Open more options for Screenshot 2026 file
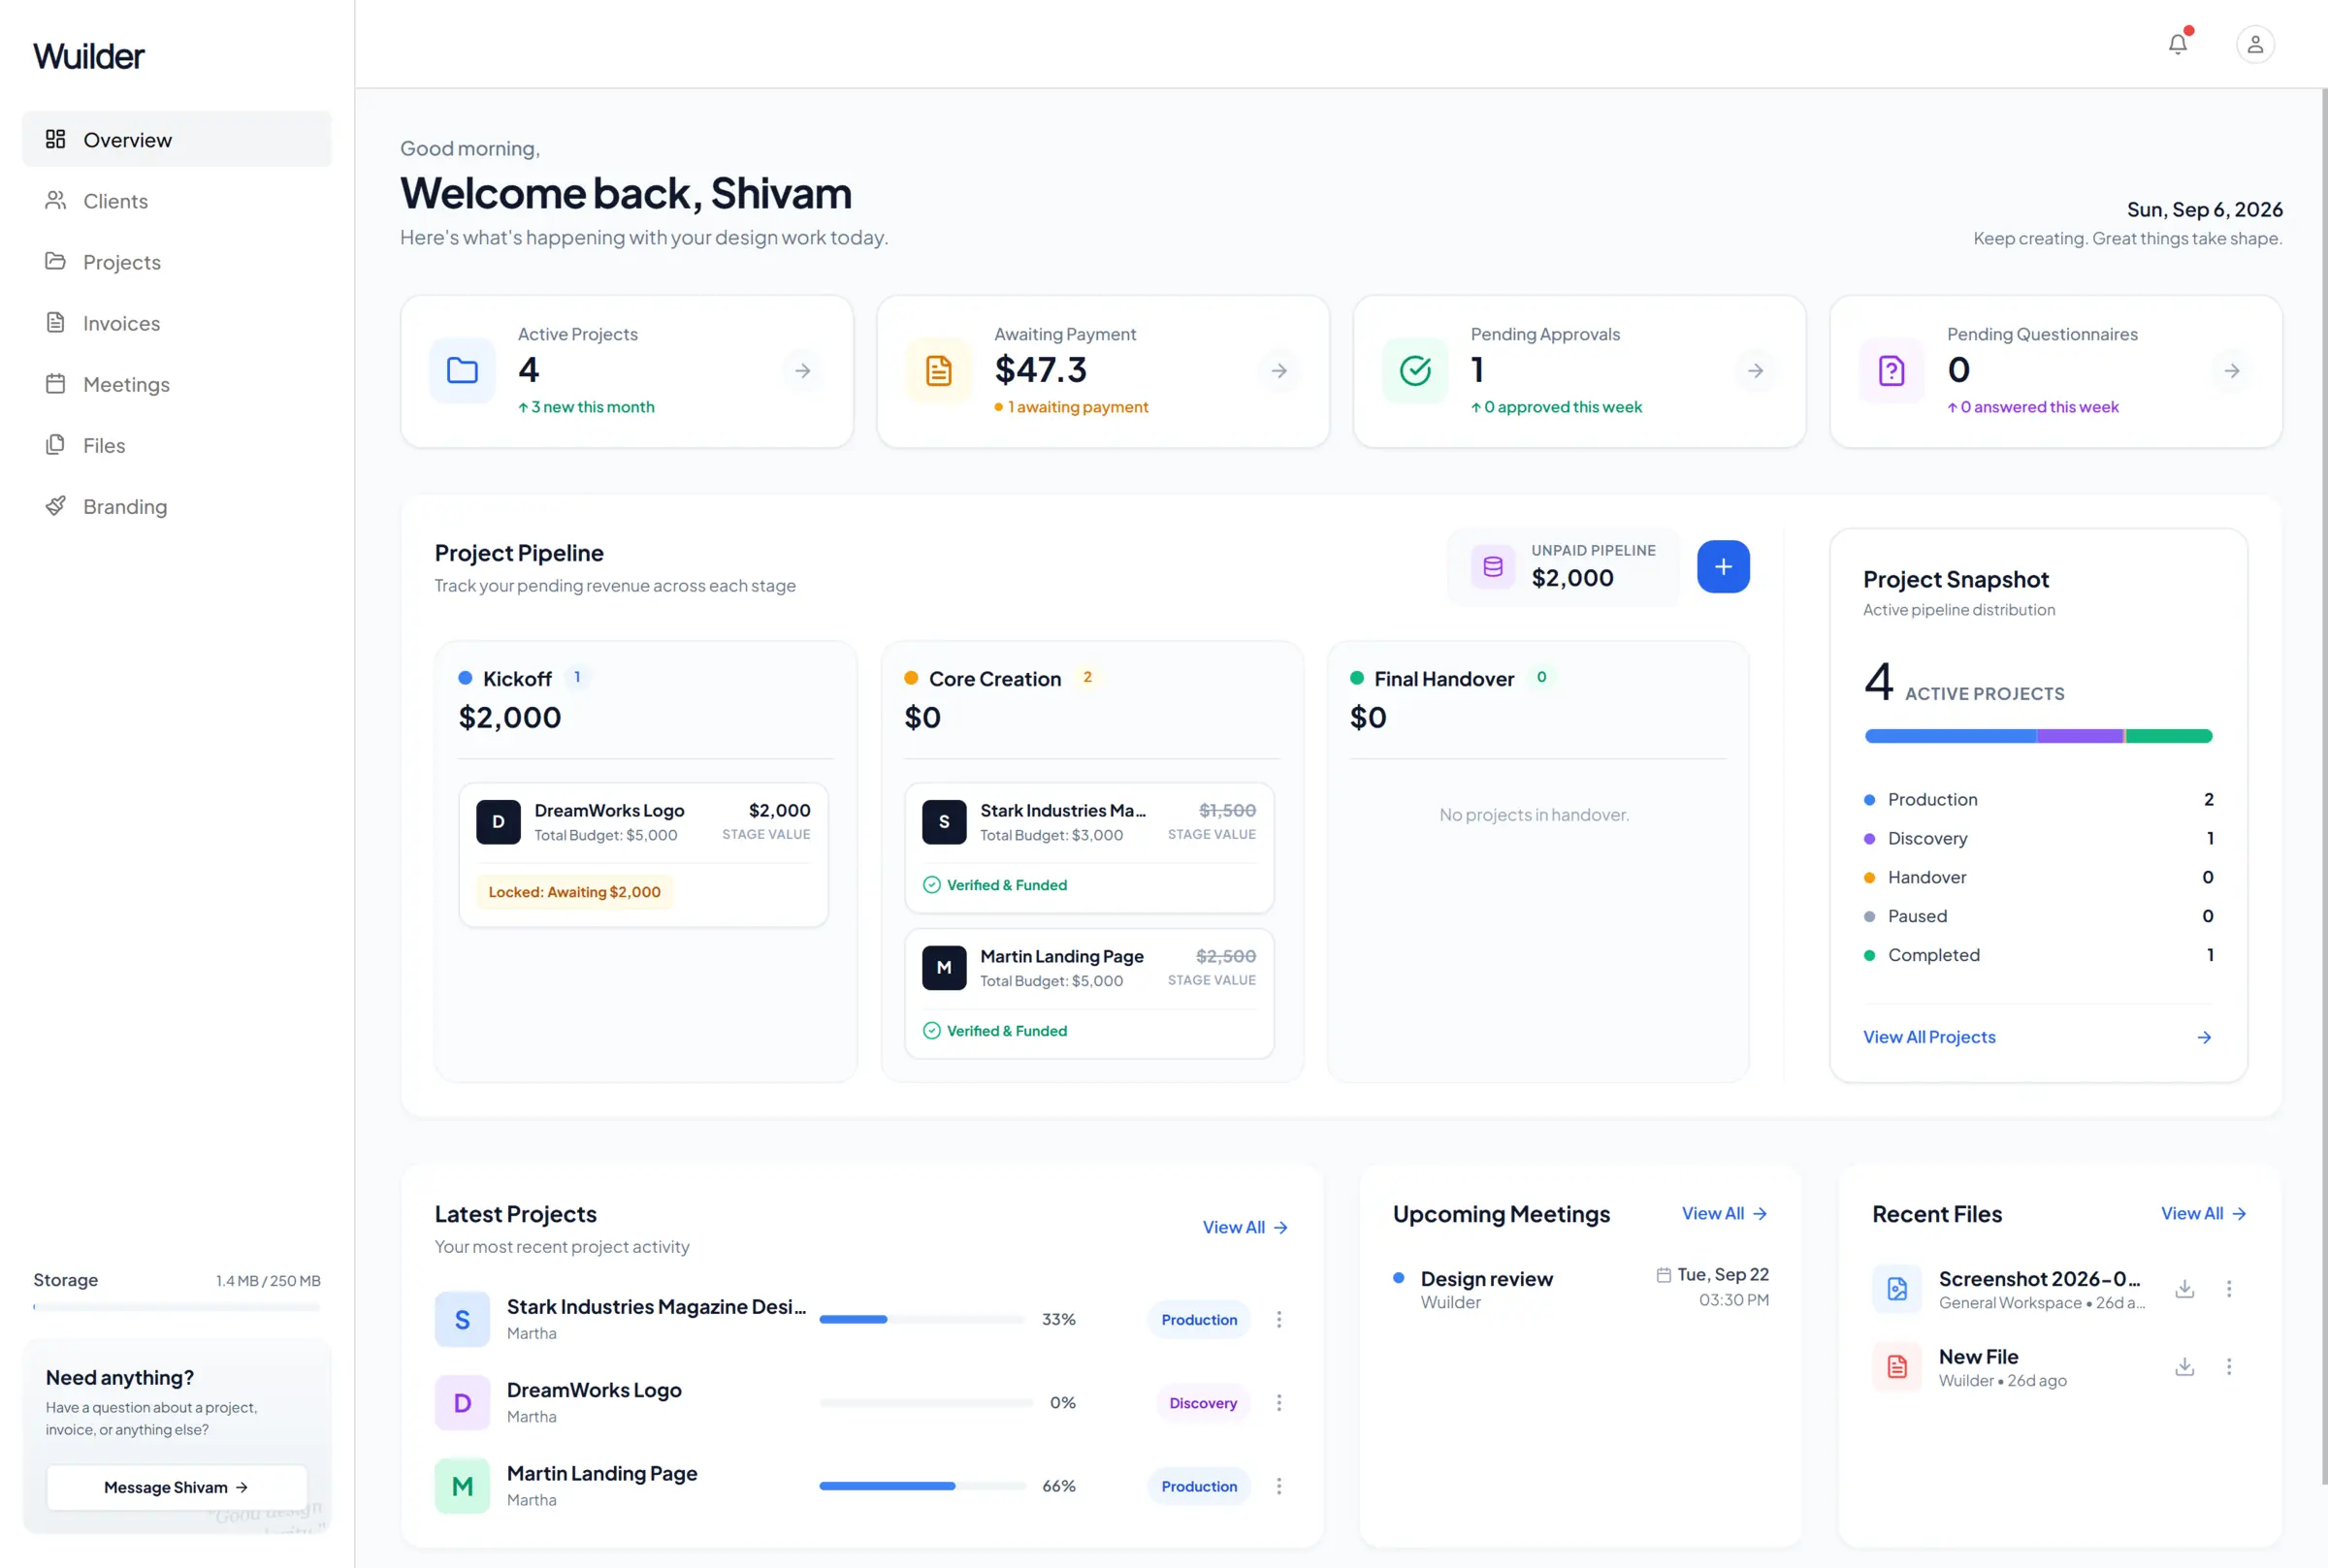This screenshot has width=2328, height=1568. coord(2228,1289)
